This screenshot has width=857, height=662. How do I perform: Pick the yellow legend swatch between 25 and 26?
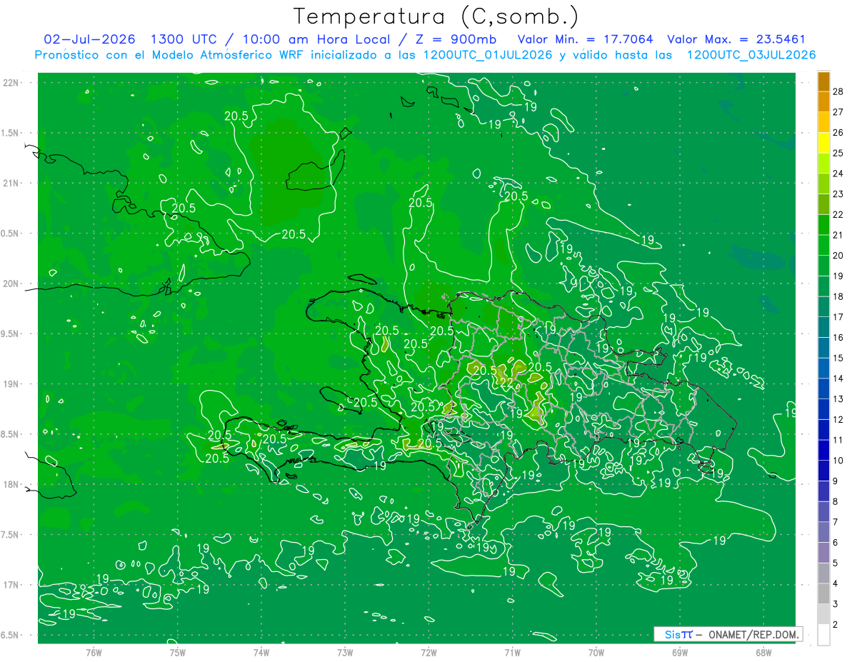coord(823,143)
